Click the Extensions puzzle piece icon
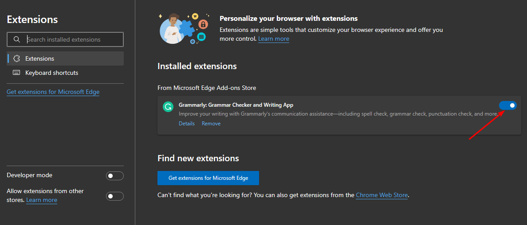This screenshot has height=225, width=527. click(17, 58)
